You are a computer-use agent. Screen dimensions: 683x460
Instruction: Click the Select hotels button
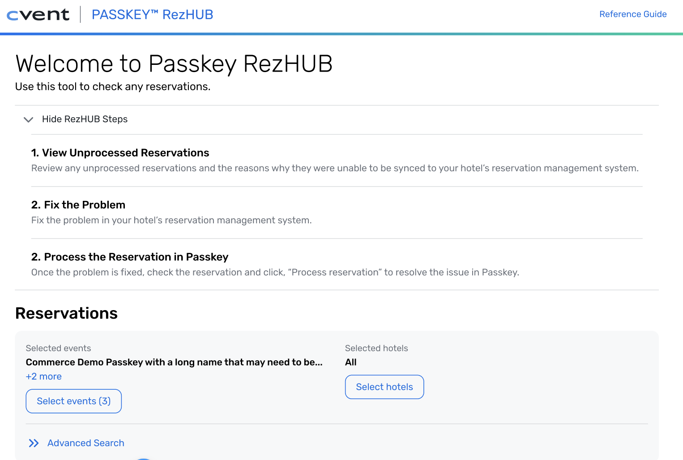[384, 387]
